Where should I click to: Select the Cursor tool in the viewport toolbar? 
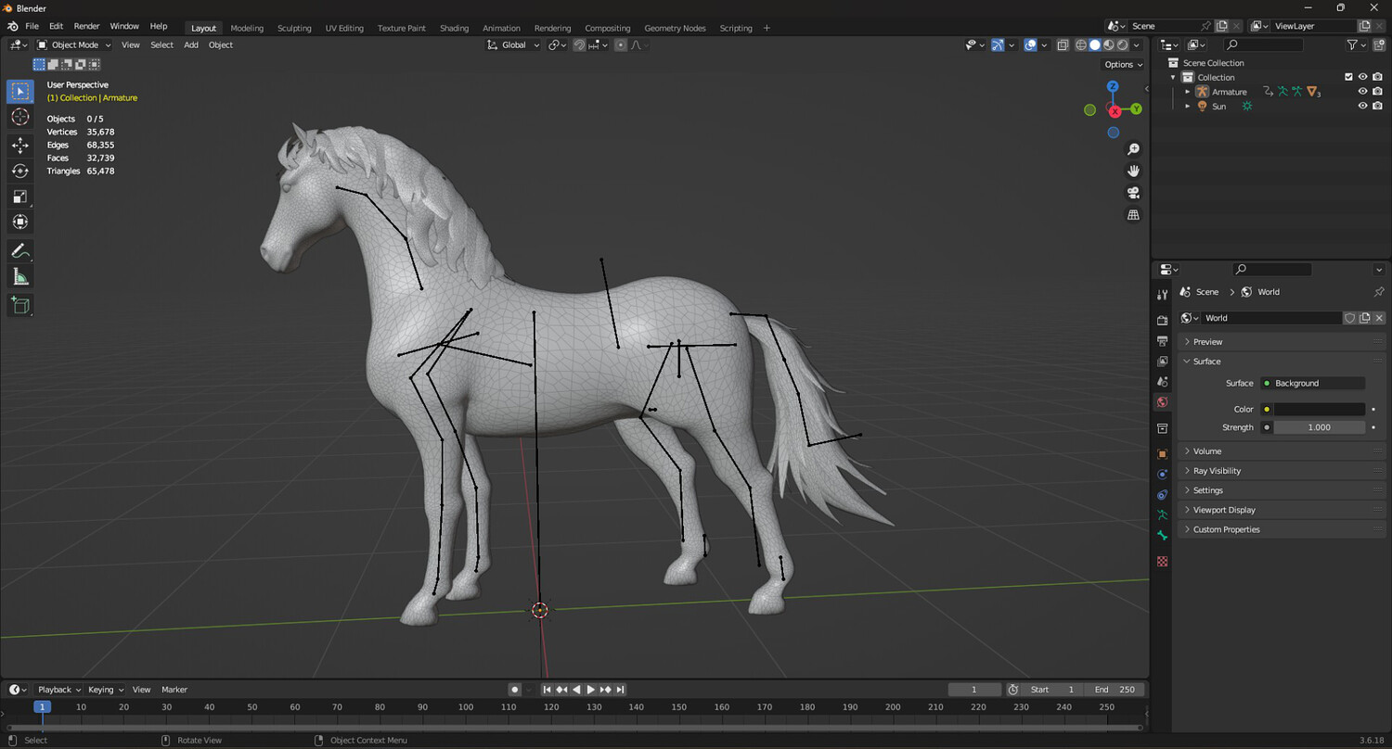click(x=20, y=117)
